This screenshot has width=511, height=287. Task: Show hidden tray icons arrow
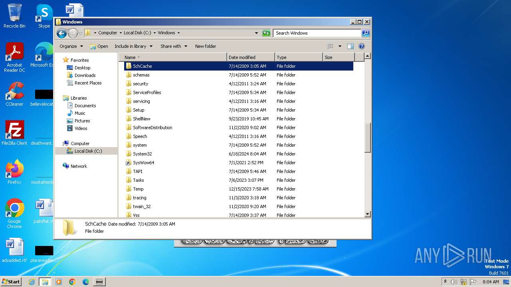click(445, 282)
